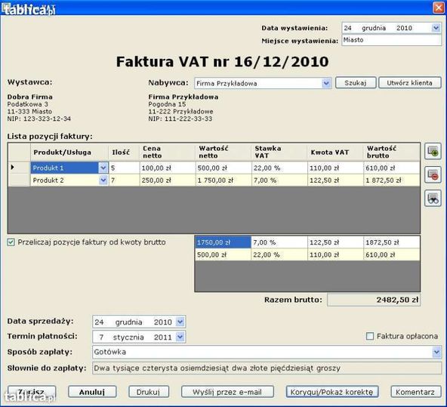This screenshot has height=407, width=447.
Task: Save invoice with Zapisz button
Action: pos(32,392)
